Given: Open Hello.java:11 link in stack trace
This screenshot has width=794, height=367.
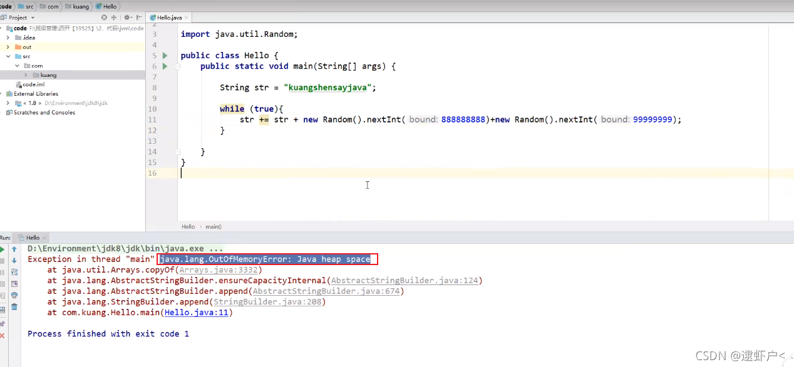Looking at the screenshot, I should coord(196,312).
